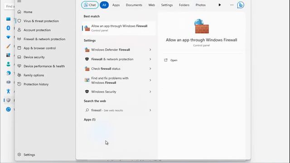Expand the Firewall & network protection result chevron
This screenshot has height=163, width=290.
pyautogui.click(x=150, y=59)
